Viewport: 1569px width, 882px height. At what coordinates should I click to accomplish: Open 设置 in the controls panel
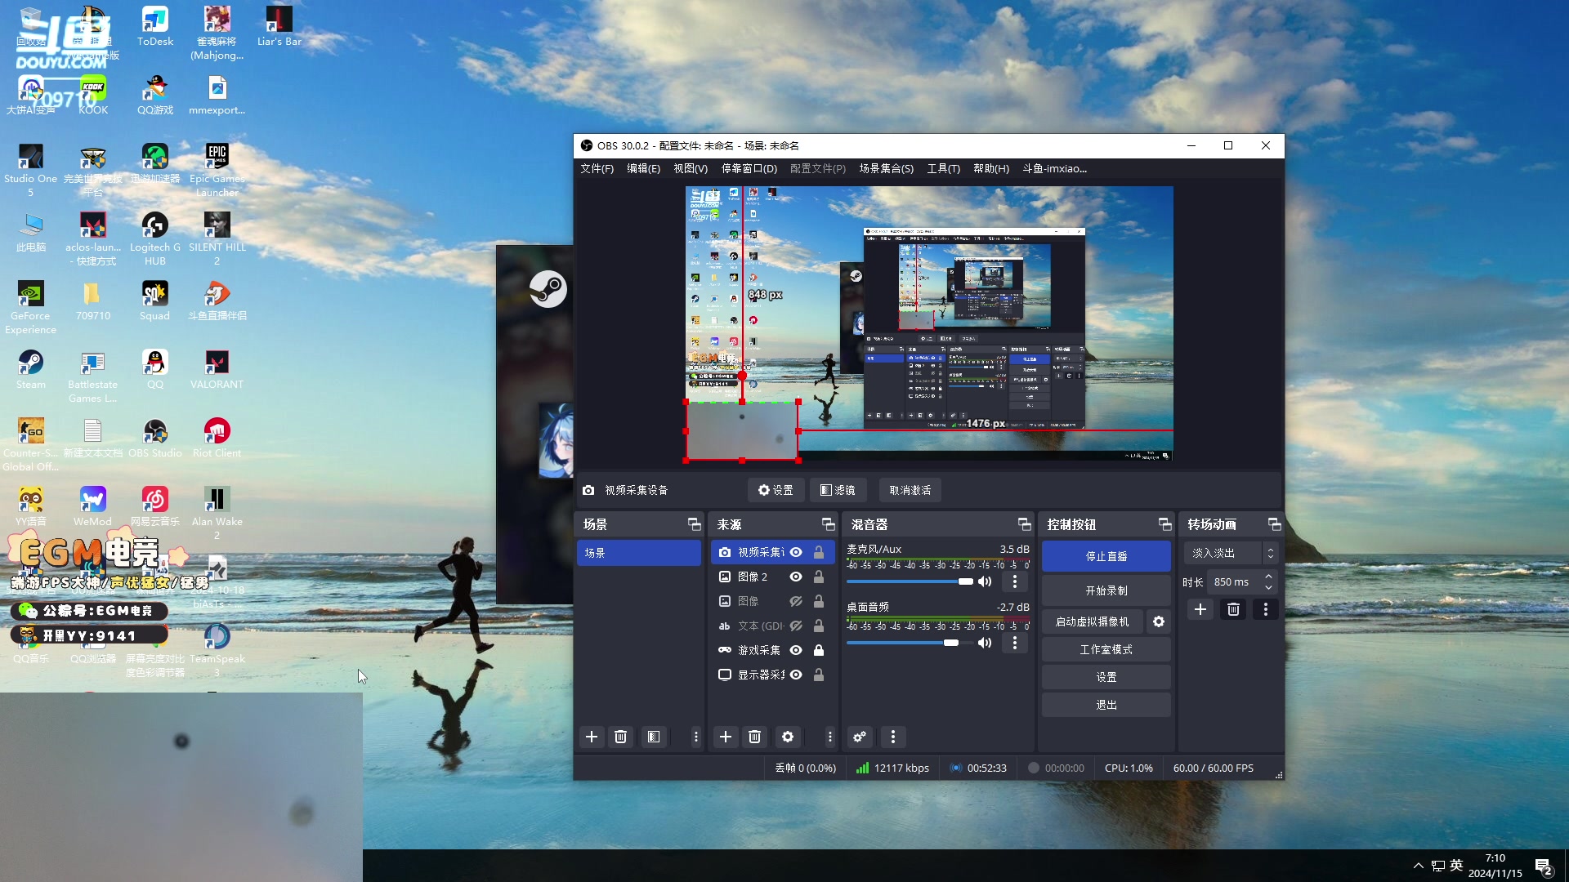1106,677
